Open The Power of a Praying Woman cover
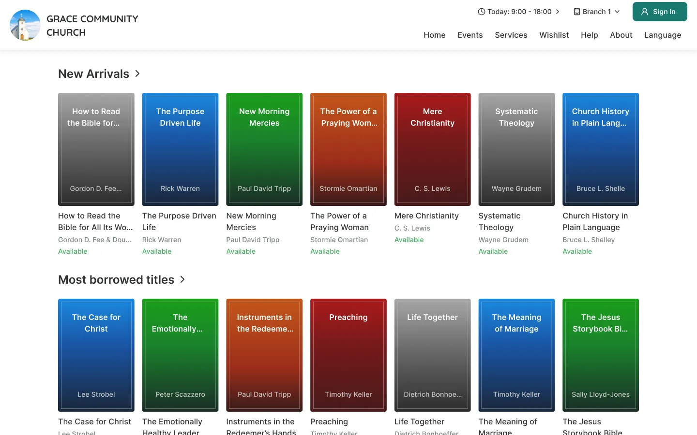The width and height of the screenshot is (697, 435). click(348, 149)
